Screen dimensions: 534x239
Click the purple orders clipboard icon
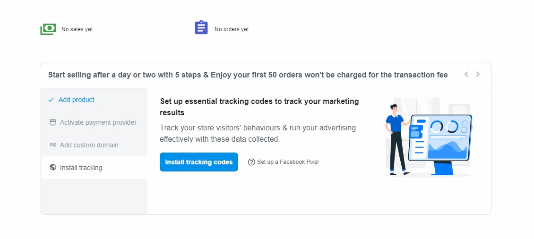point(201,27)
